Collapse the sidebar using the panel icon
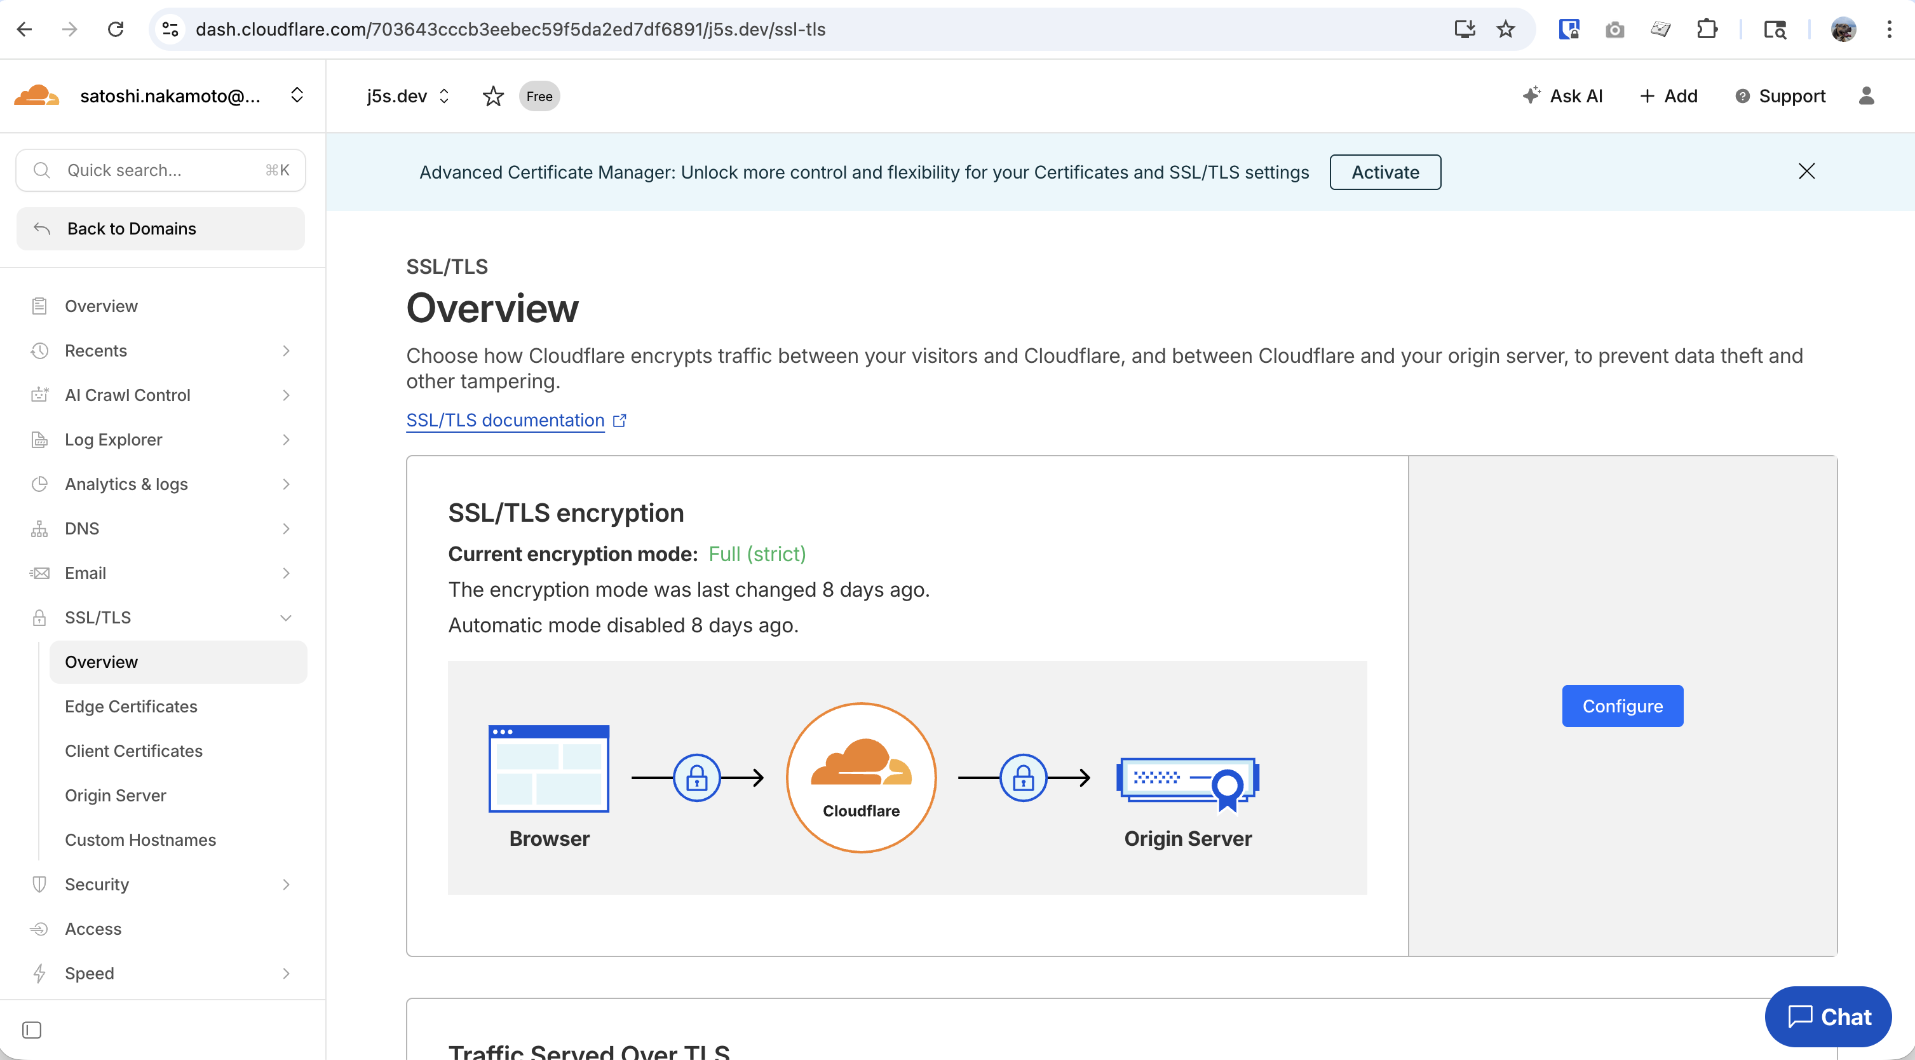The width and height of the screenshot is (1915, 1060). coord(32,1029)
